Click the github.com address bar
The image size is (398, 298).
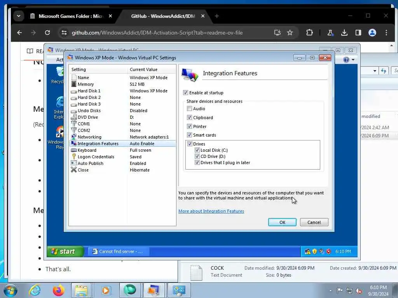[x=157, y=33]
